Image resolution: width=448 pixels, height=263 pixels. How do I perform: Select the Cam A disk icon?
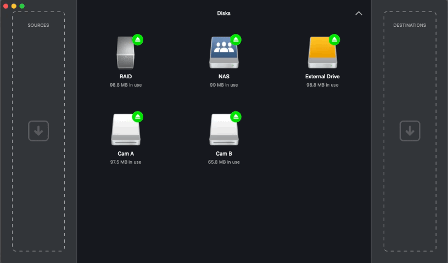126,129
